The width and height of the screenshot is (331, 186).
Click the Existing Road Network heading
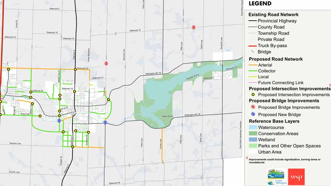(273, 15)
